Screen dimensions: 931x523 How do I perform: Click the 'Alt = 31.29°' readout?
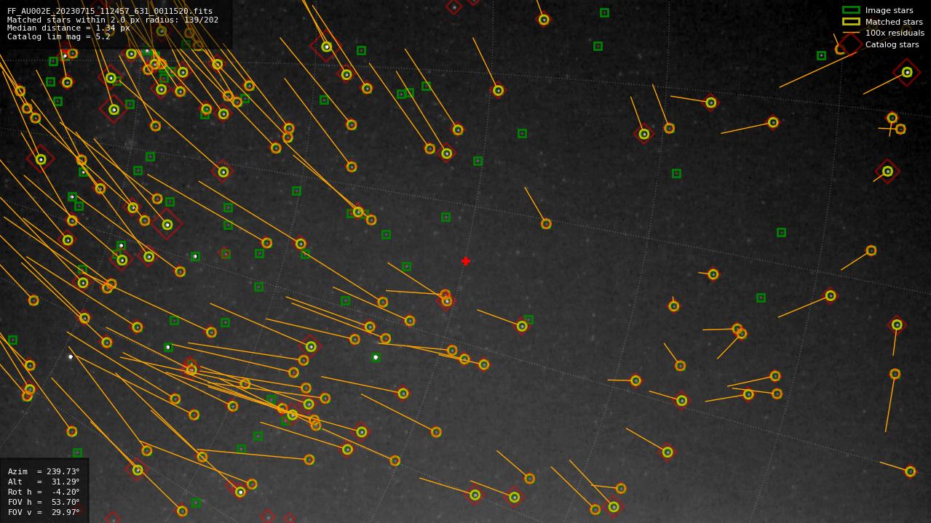pos(44,482)
